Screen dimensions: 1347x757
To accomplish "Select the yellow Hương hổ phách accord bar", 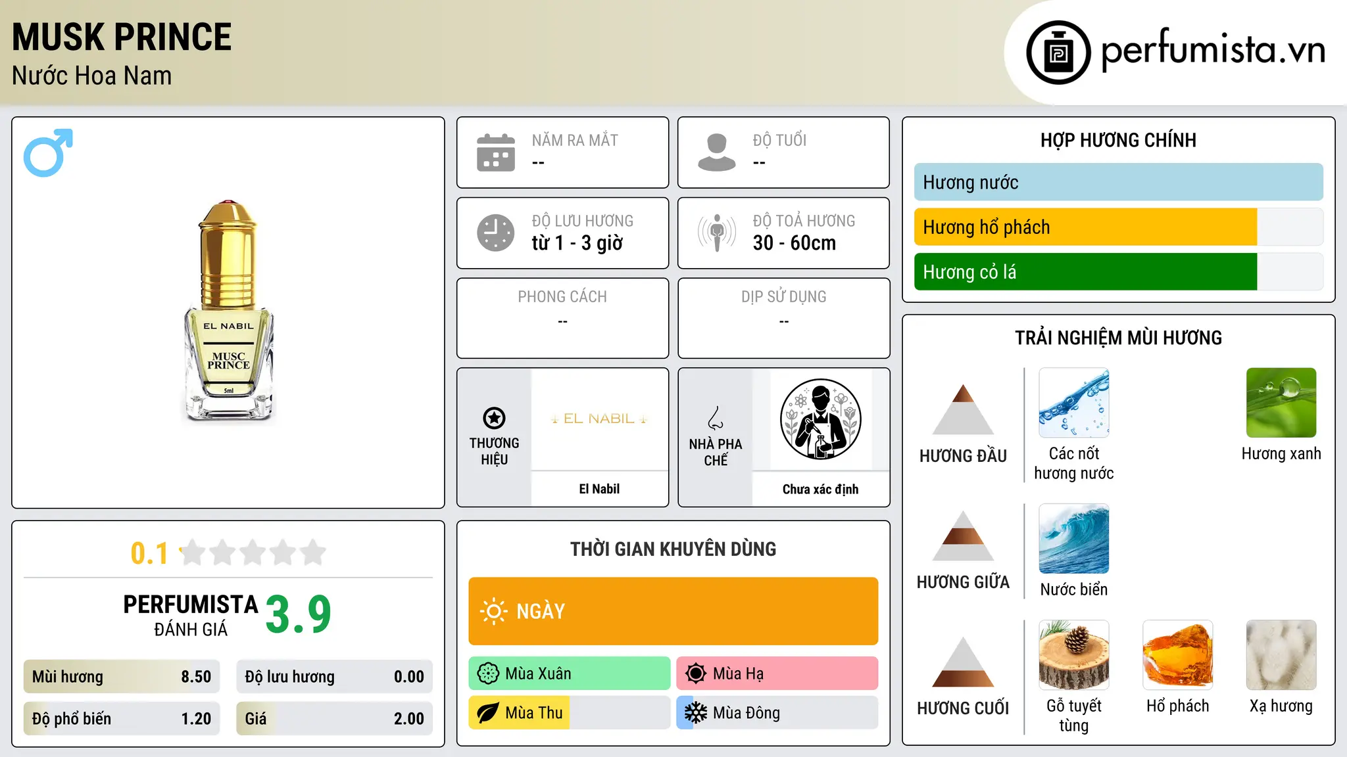I will pyautogui.click(x=1119, y=227).
